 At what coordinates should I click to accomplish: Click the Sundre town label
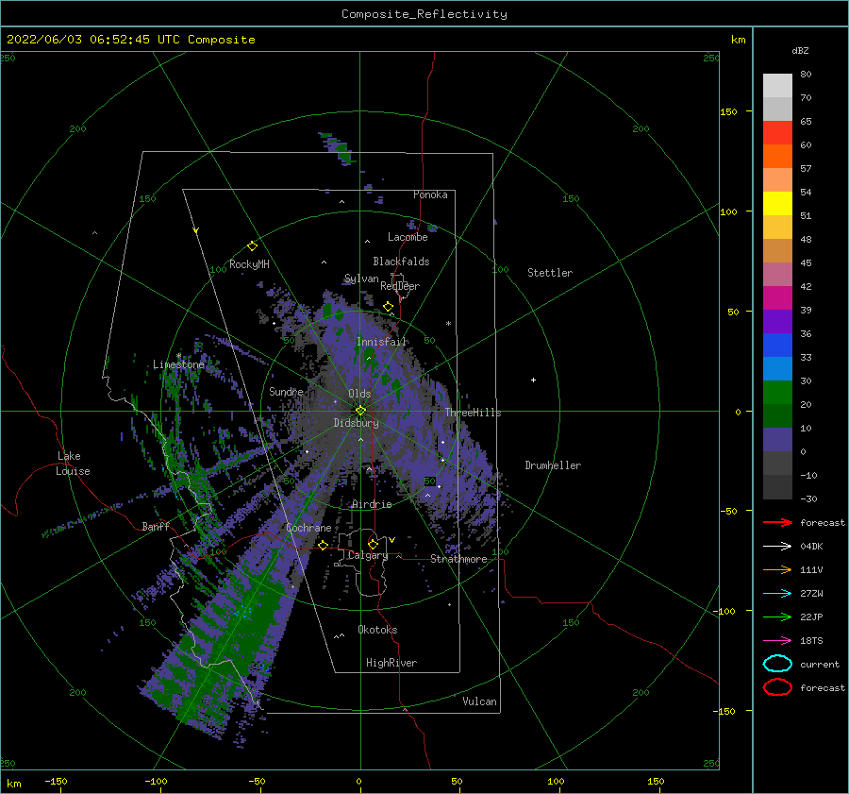[286, 391]
